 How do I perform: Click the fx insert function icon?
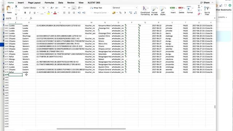pos(31,18)
